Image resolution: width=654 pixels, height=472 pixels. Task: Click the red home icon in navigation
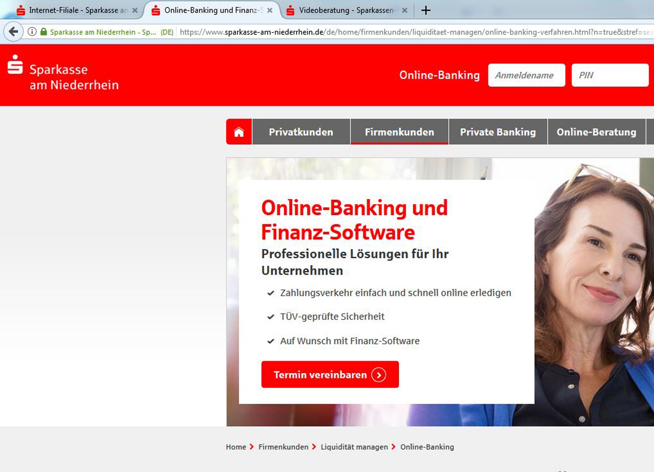coord(239,132)
